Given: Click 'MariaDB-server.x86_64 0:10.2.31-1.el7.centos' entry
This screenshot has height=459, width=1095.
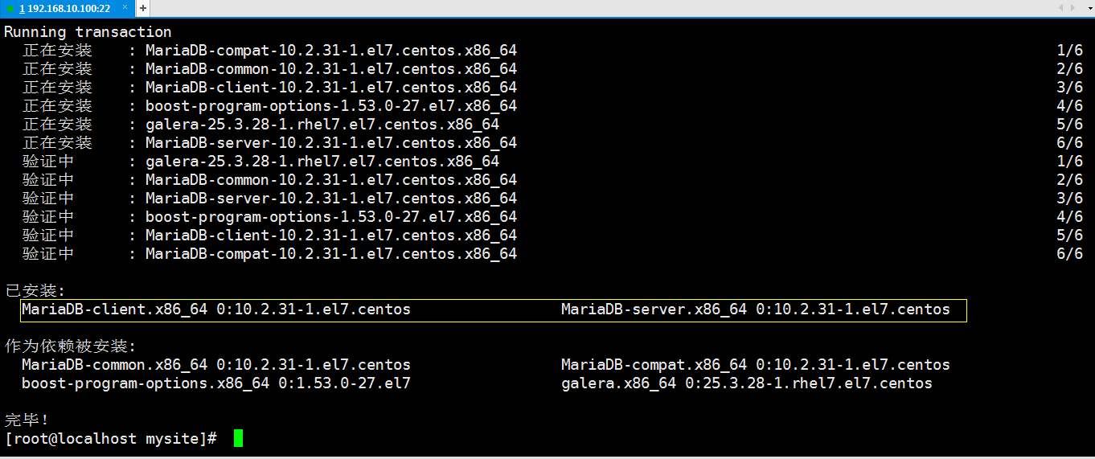Looking at the screenshot, I should [x=756, y=309].
